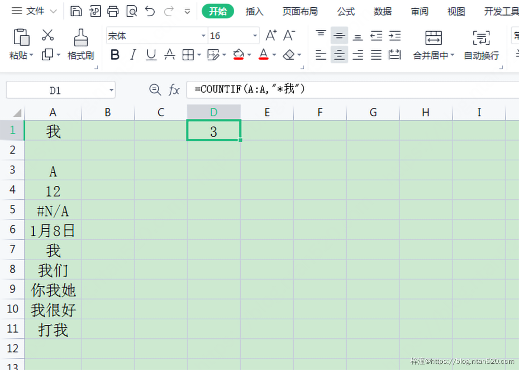
Task: Click the Borders icon
Action: [x=188, y=54]
